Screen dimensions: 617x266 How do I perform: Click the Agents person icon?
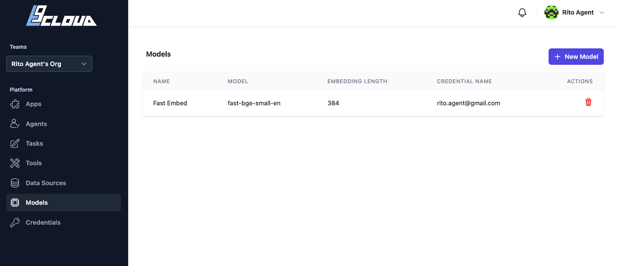(15, 124)
